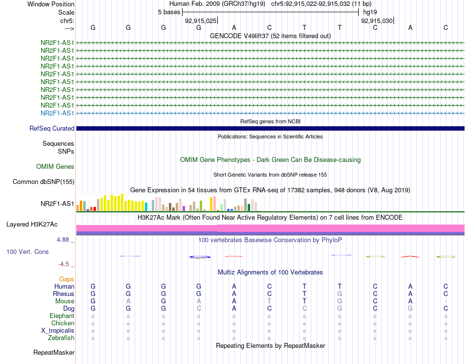Select the Scale label in the left margin
Viewport: 465px width, 364px height.
[x=66, y=12]
